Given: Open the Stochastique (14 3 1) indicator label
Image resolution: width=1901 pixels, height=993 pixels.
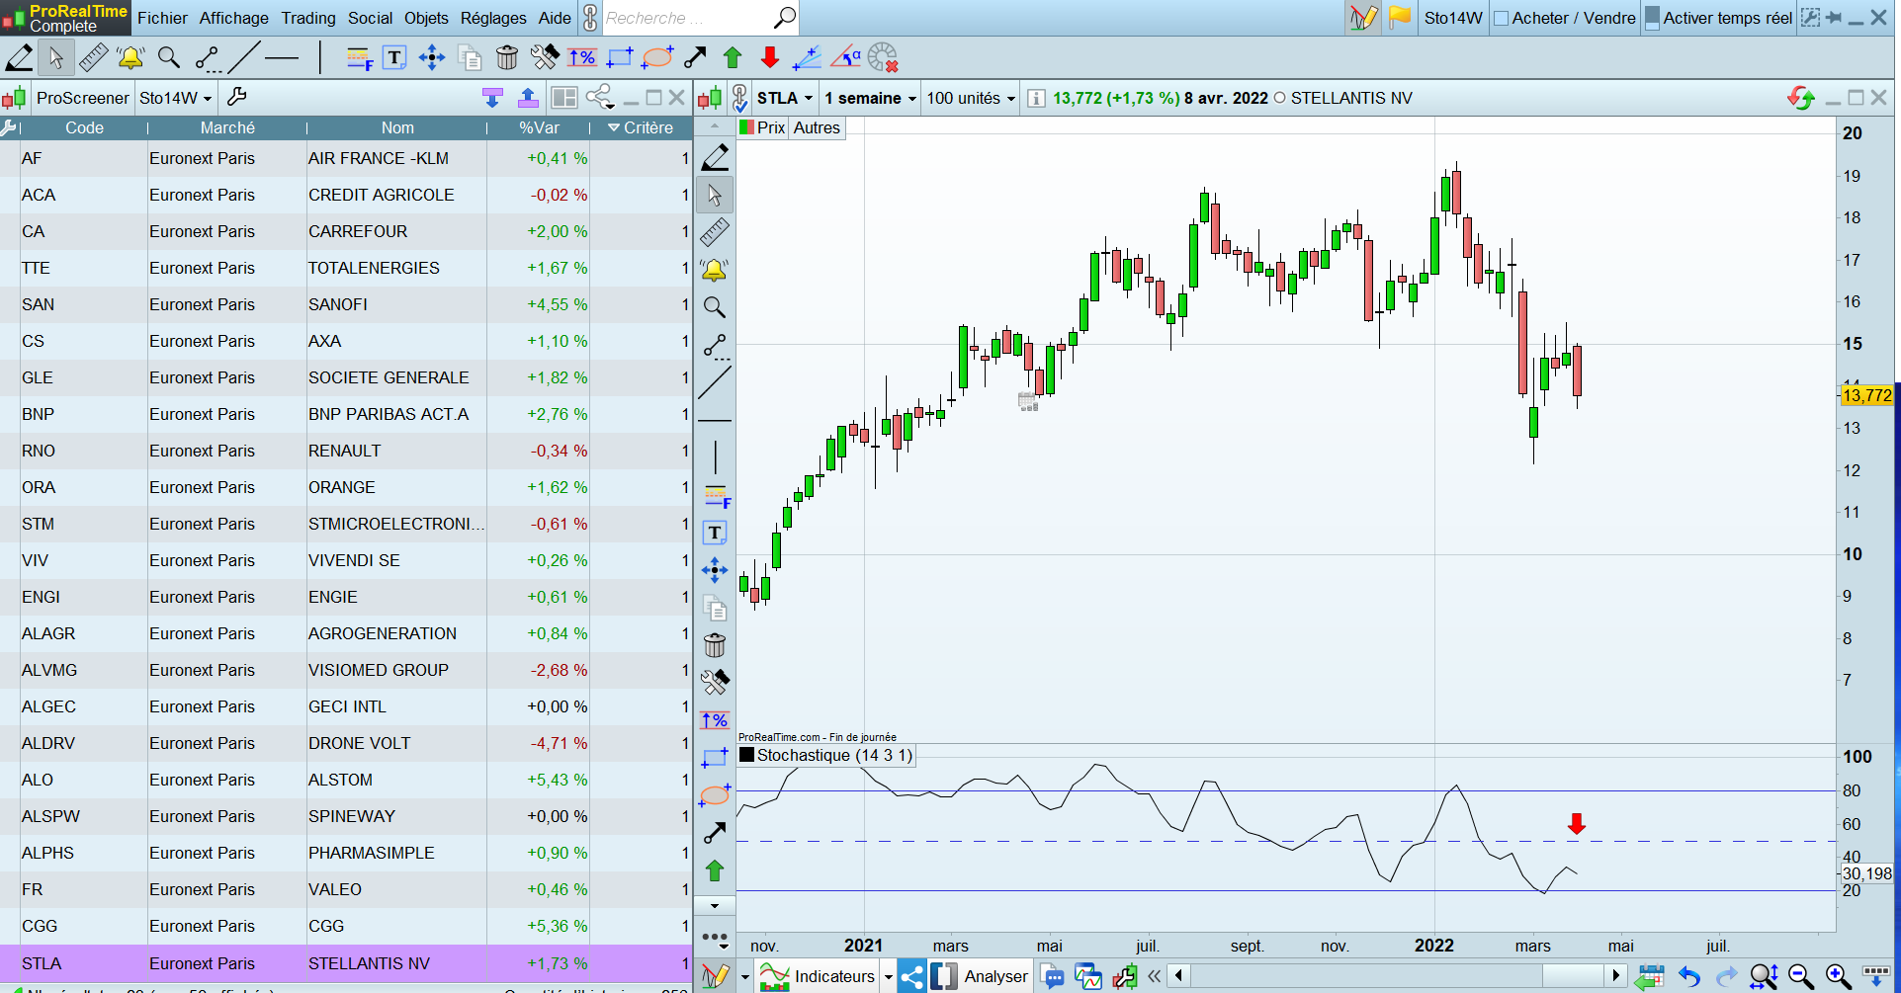Looking at the screenshot, I should (826, 755).
